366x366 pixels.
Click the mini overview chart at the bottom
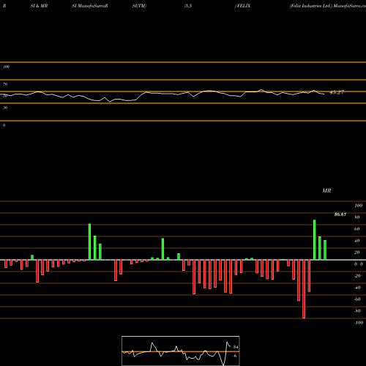click(x=181, y=351)
